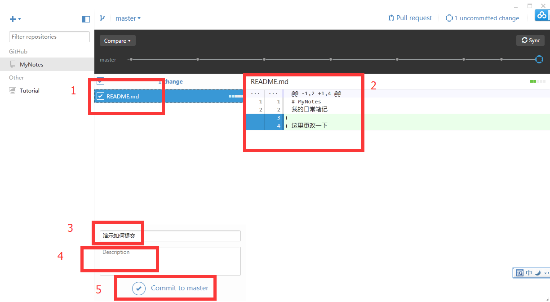Focus the Filter repositories field
The image size is (550, 302).
(49, 37)
